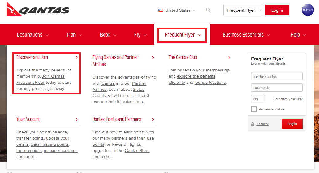Click the earn points link

coord(134,132)
